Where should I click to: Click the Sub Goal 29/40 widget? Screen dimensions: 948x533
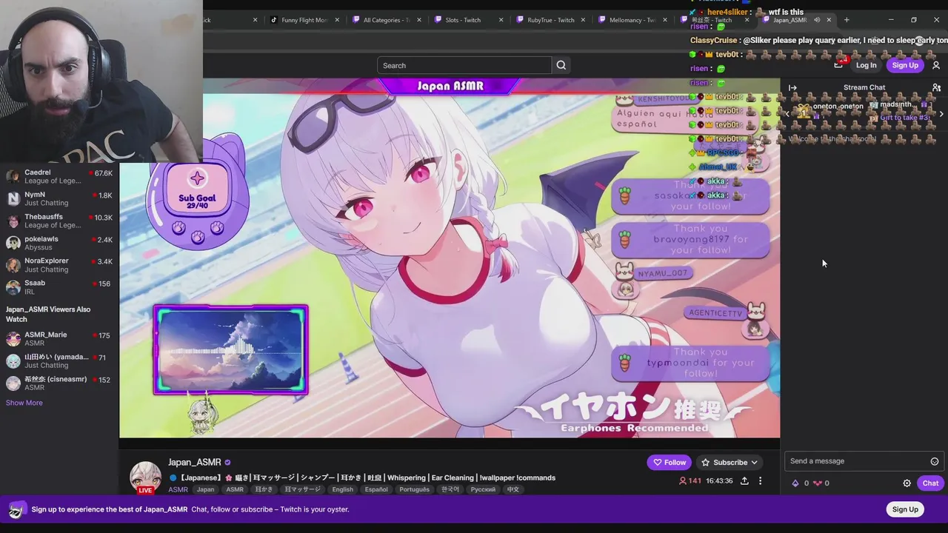[x=197, y=191]
